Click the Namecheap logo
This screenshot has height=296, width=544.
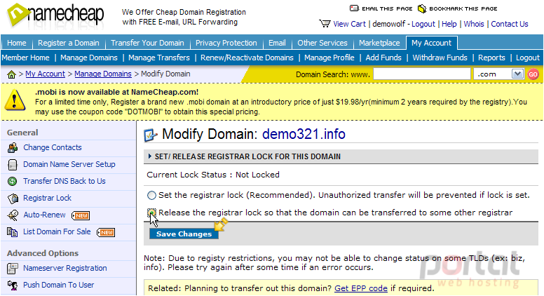click(x=55, y=15)
